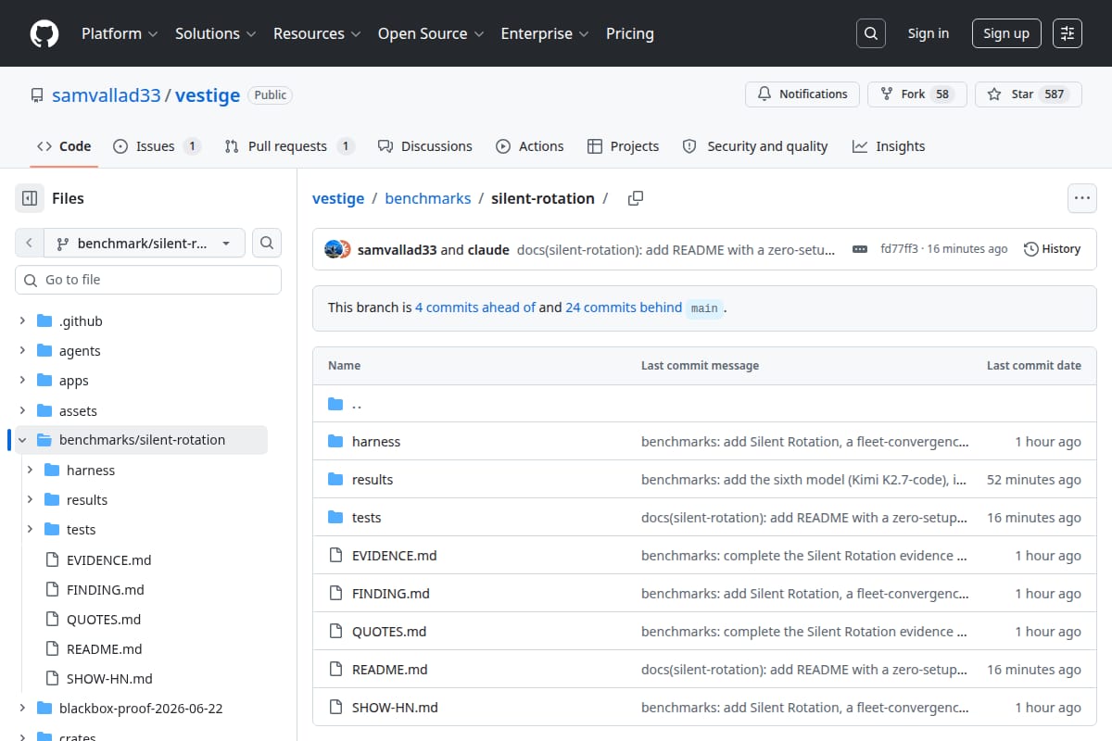Star the vestige repository
Image resolution: width=1112 pixels, height=741 pixels.
coord(1029,94)
